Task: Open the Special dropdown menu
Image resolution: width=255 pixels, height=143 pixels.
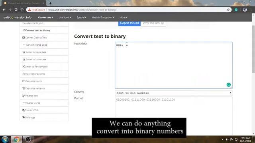Action: 81,17
